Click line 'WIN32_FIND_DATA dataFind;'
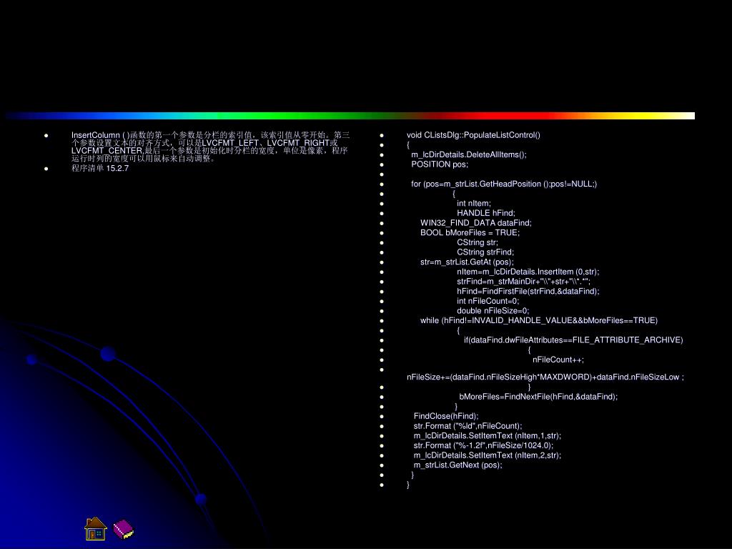Screen dimensions: 732x549 point(475,223)
